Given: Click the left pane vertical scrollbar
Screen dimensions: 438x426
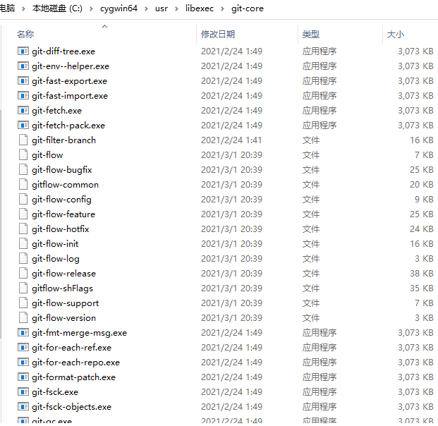Looking at the screenshot, I should click(1, 224).
